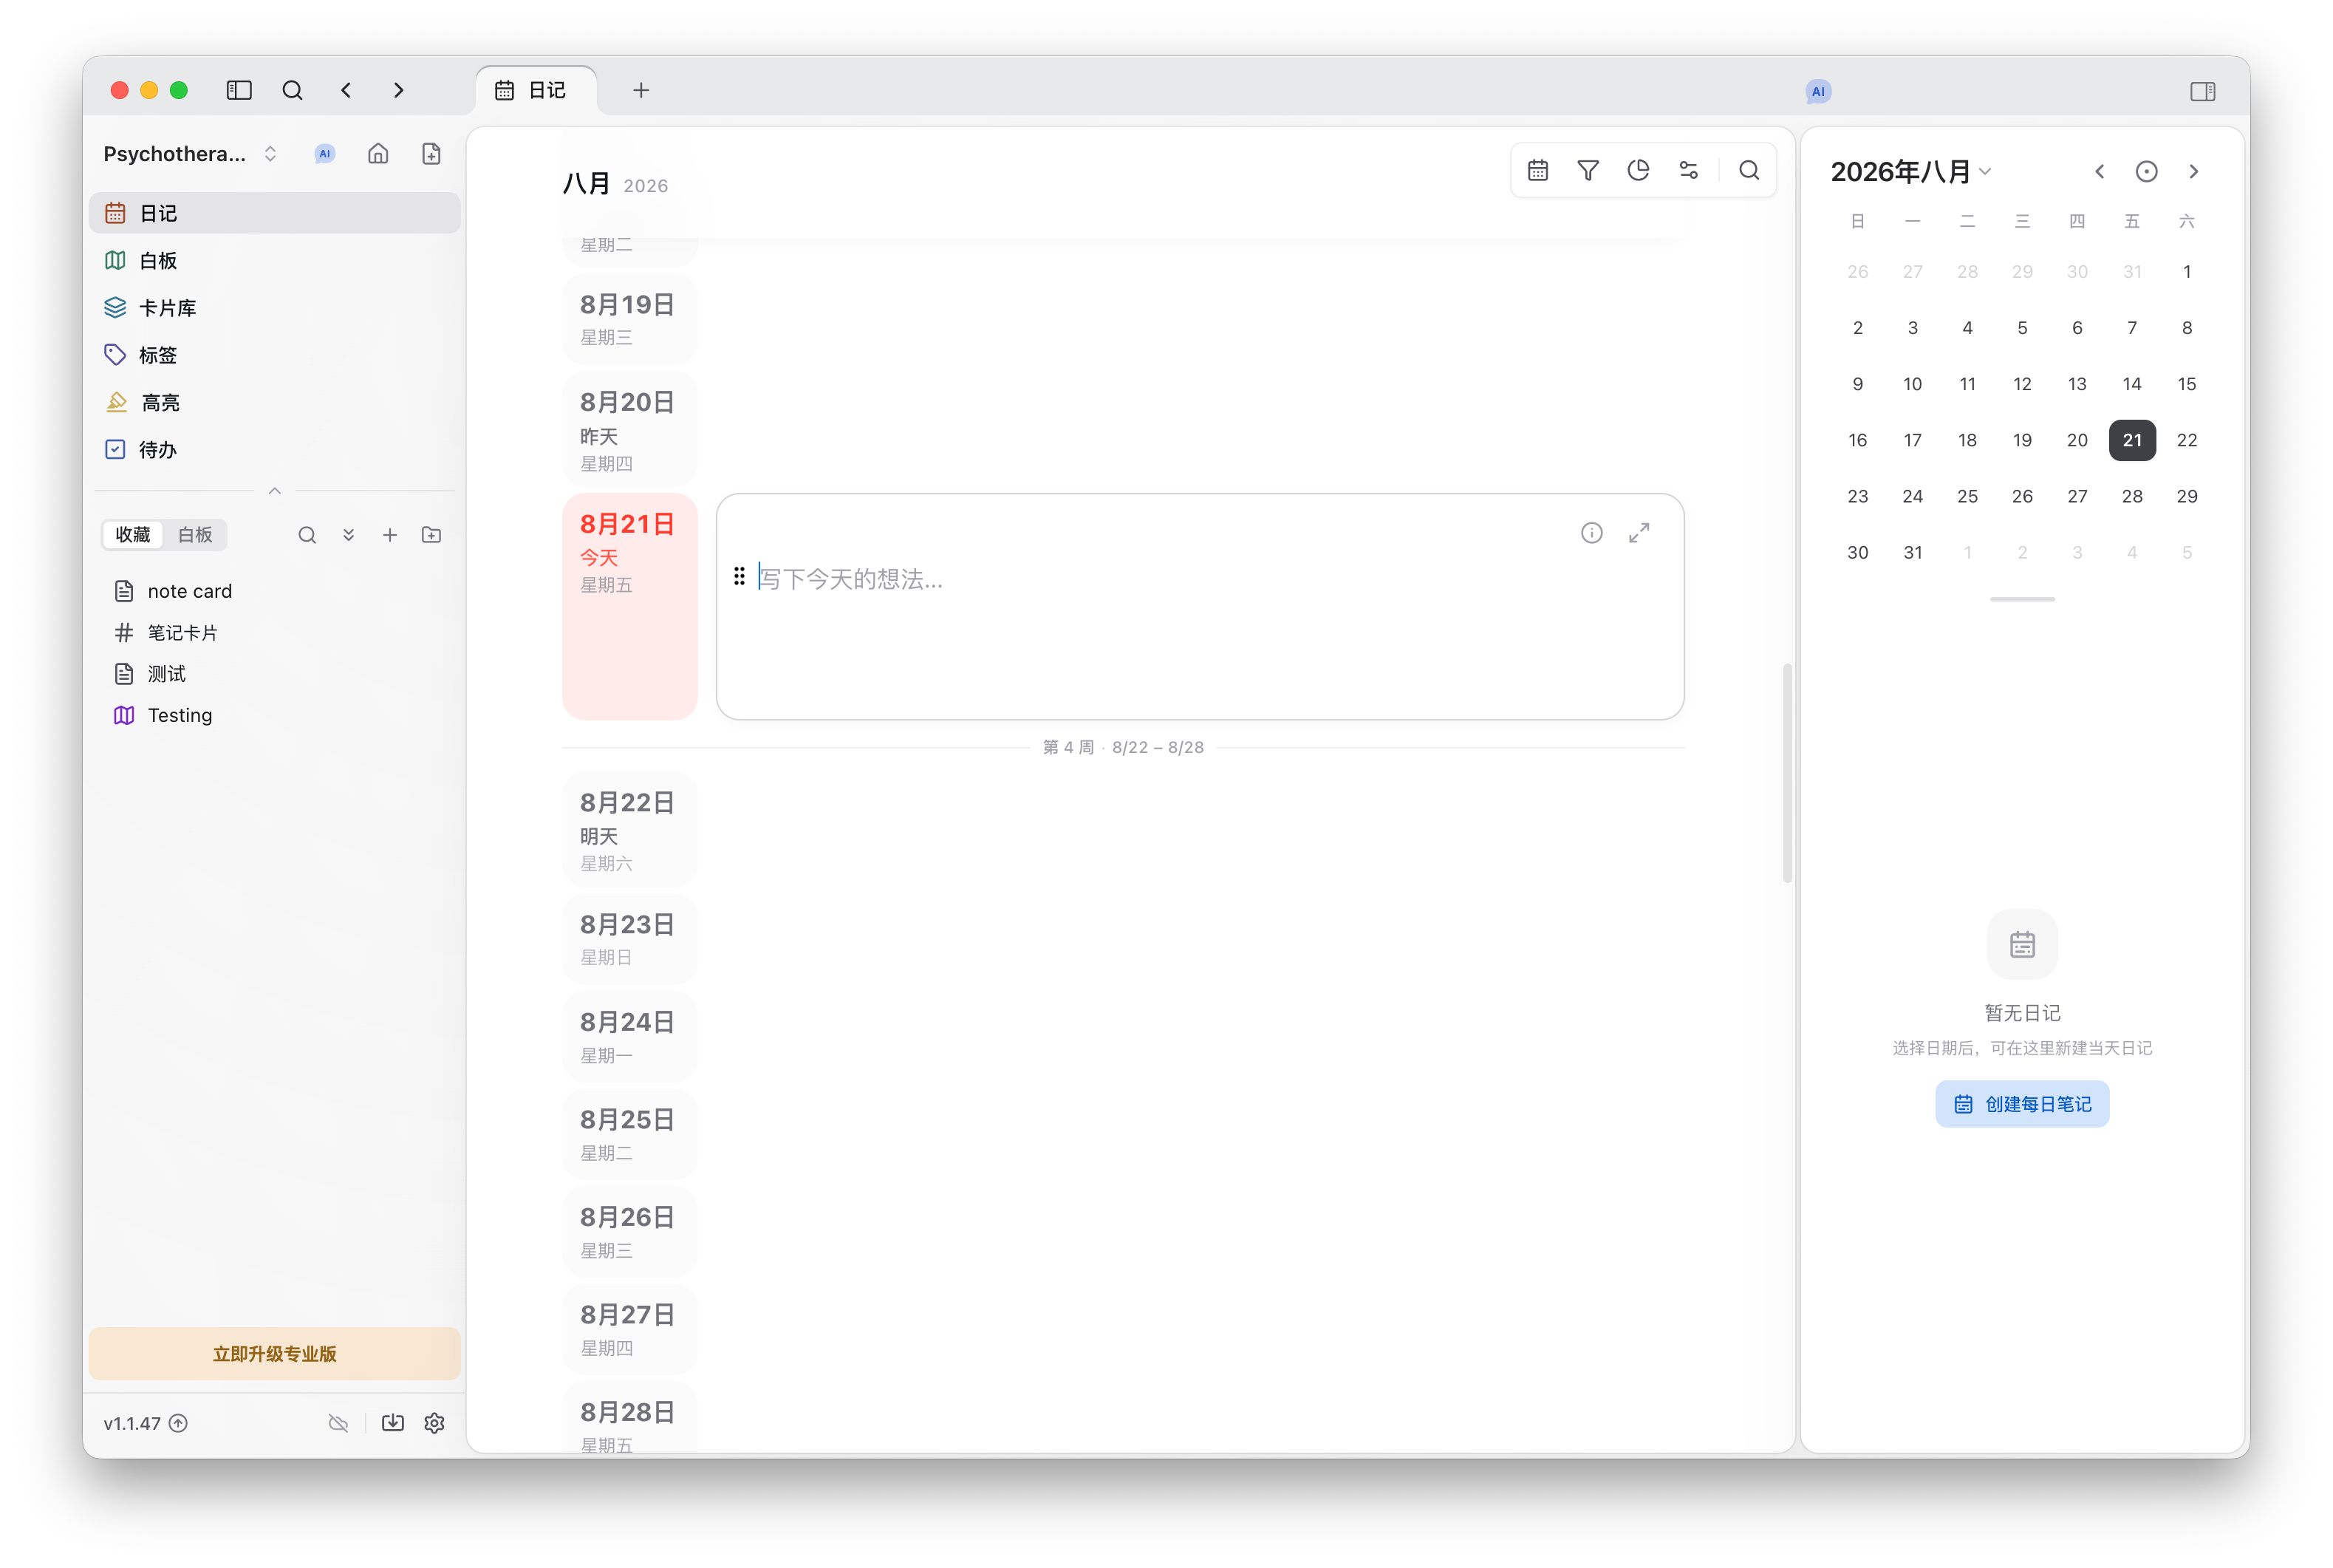This screenshot has height=1568, width=2333.
Task: Click the journal list vertical scrollbar
Action: click(x=1786, y=773)
